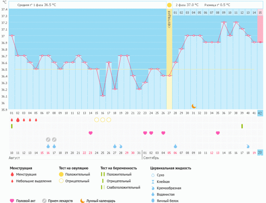Click the heart icon on cycle day 35

click(x=218, y=133)
